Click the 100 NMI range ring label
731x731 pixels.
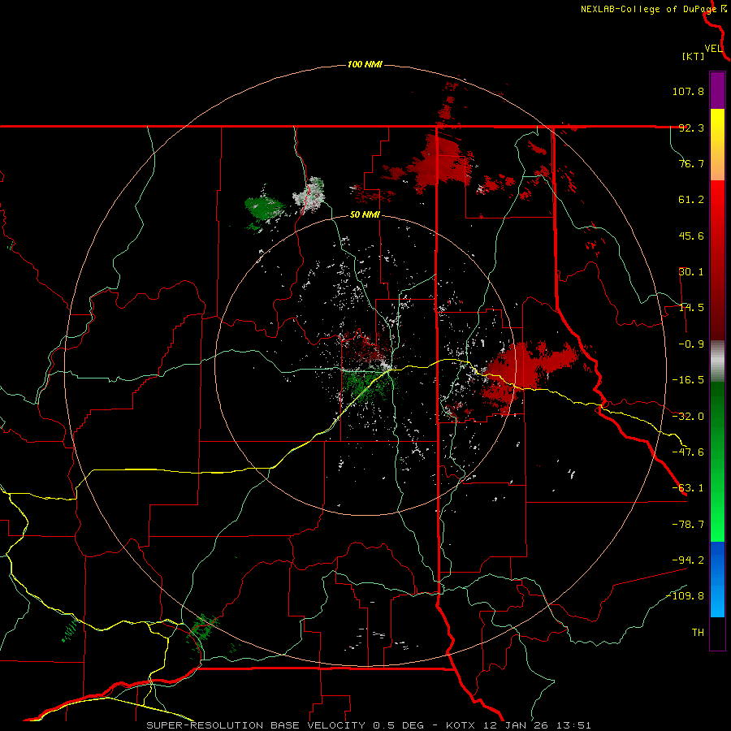(365, 64)
